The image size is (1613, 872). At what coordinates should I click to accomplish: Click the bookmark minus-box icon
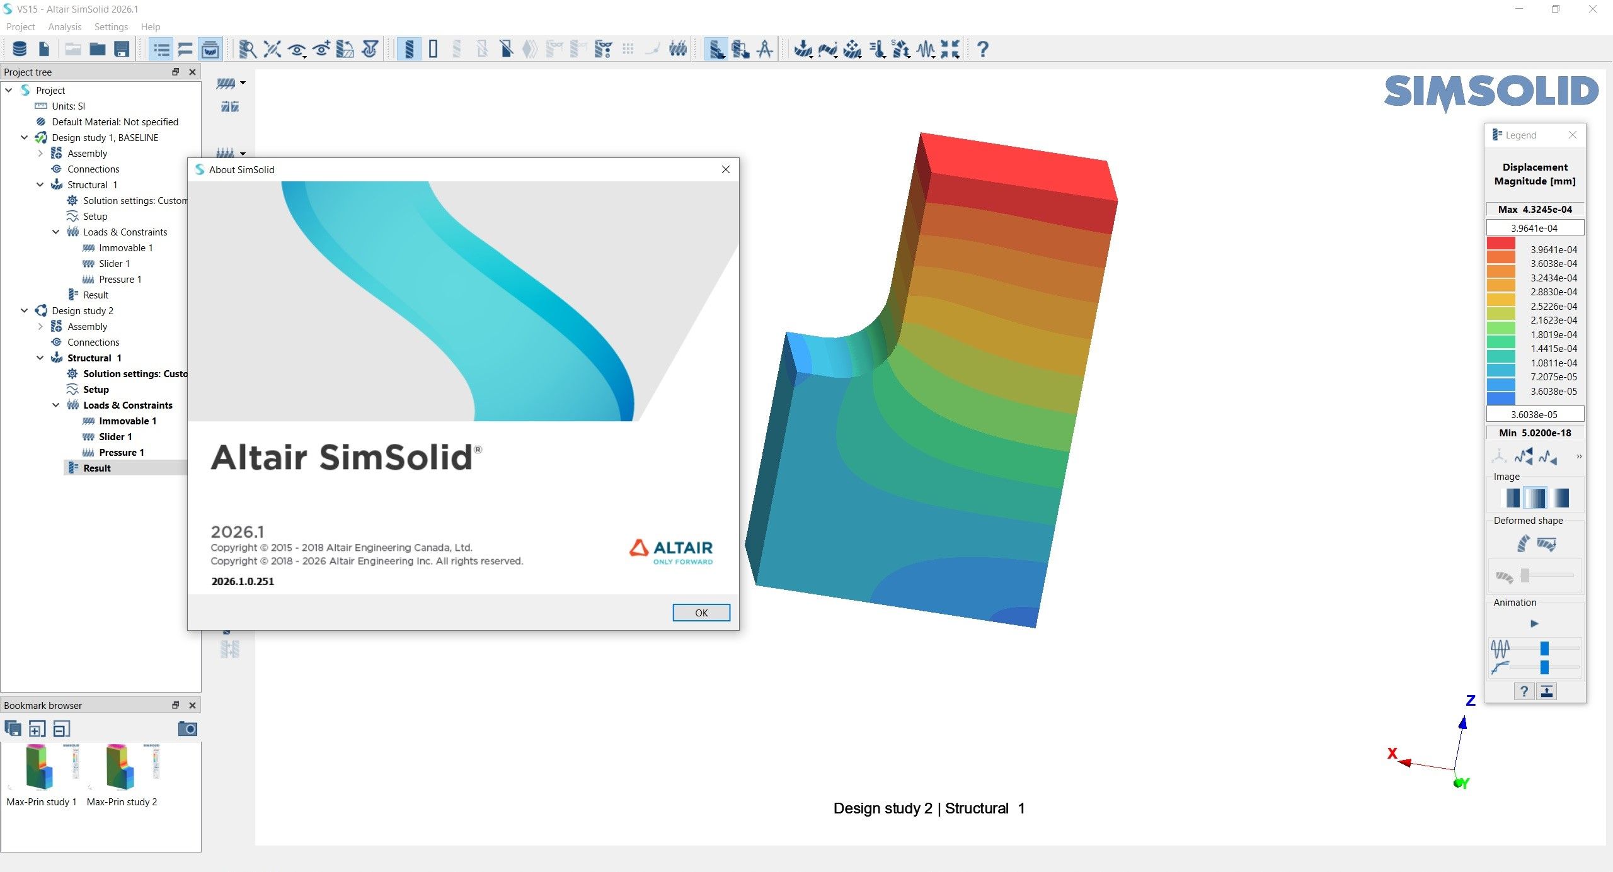[62, 728]
